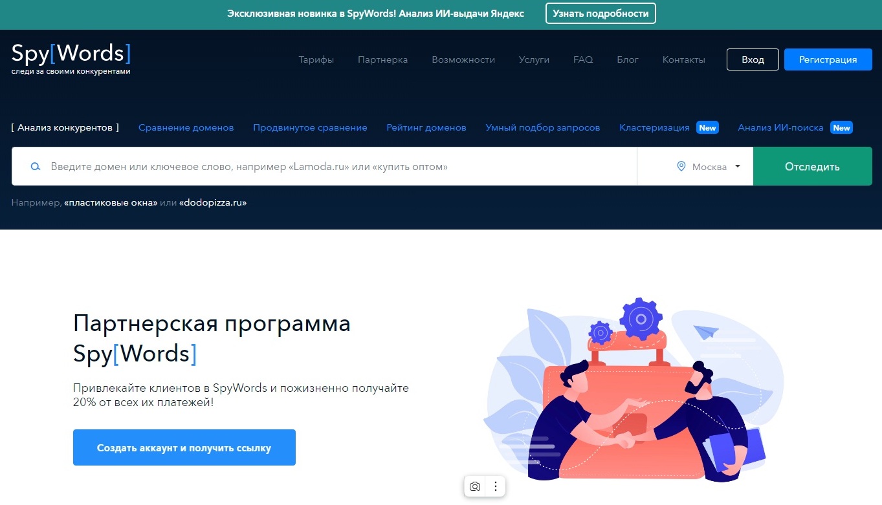
Task: Select the Кластеризация tab
Action: (x=654, y=127)
